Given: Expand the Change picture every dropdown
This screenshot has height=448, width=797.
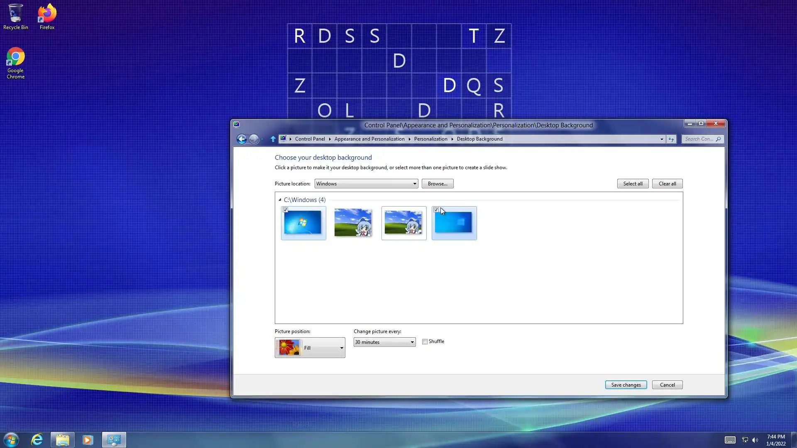Looking at the screenshot, I should pos(384,342).
